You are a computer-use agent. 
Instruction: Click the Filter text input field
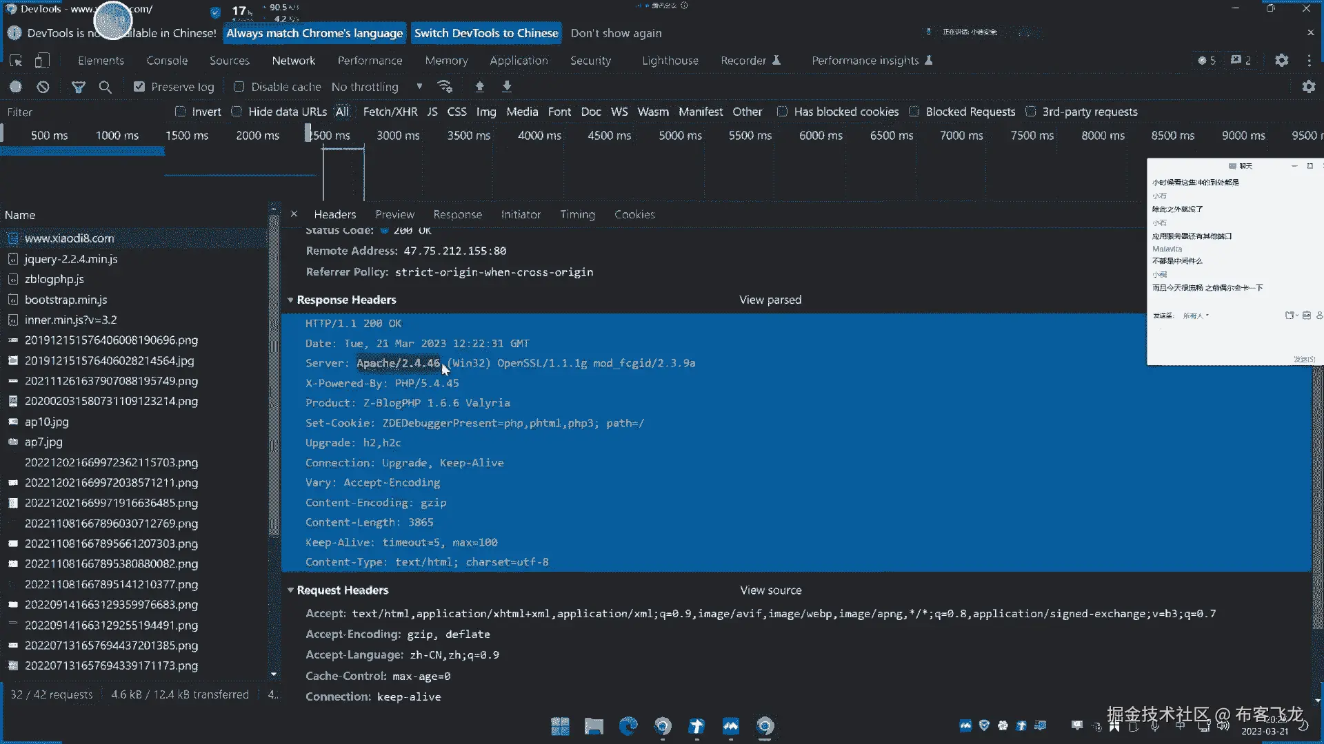tap(83, 112)
